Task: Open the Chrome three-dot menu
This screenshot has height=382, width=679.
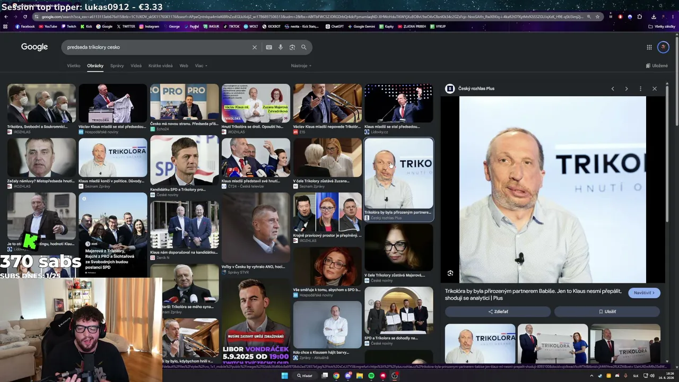Action: tap(672, 16)
